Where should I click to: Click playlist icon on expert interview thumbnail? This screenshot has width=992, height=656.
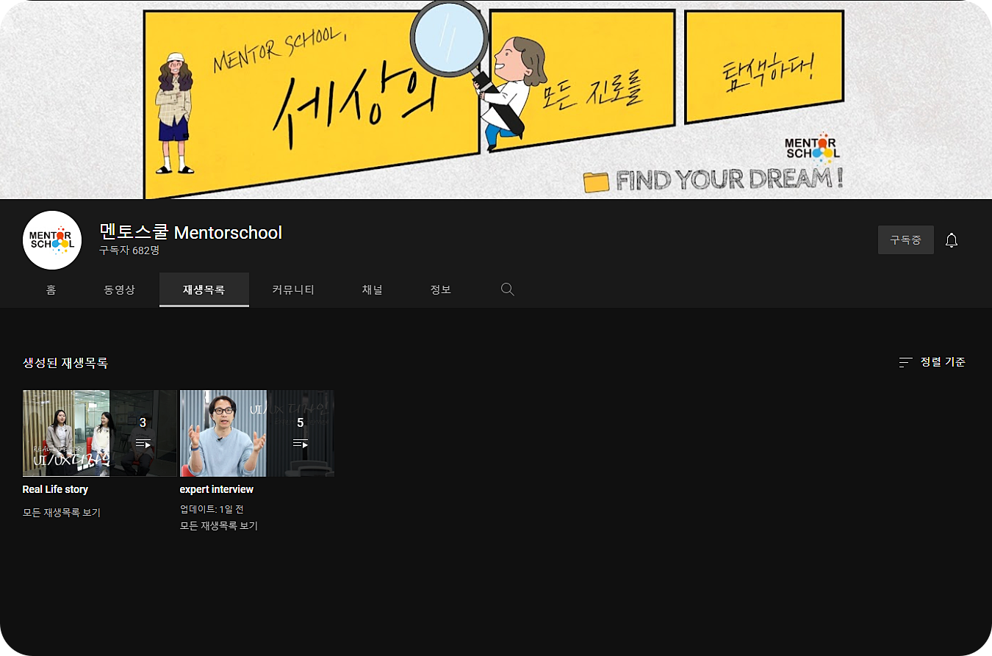click(x=301, y=444)
